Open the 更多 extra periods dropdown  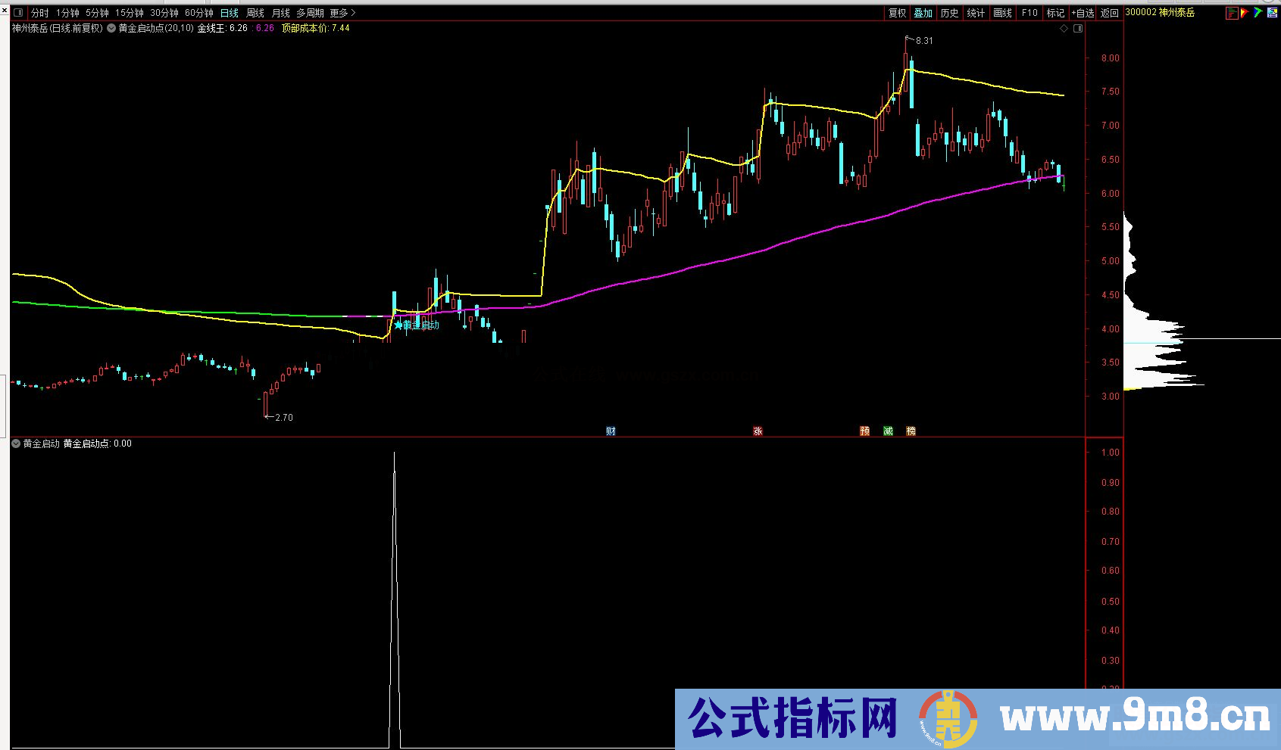click(342, 13)
